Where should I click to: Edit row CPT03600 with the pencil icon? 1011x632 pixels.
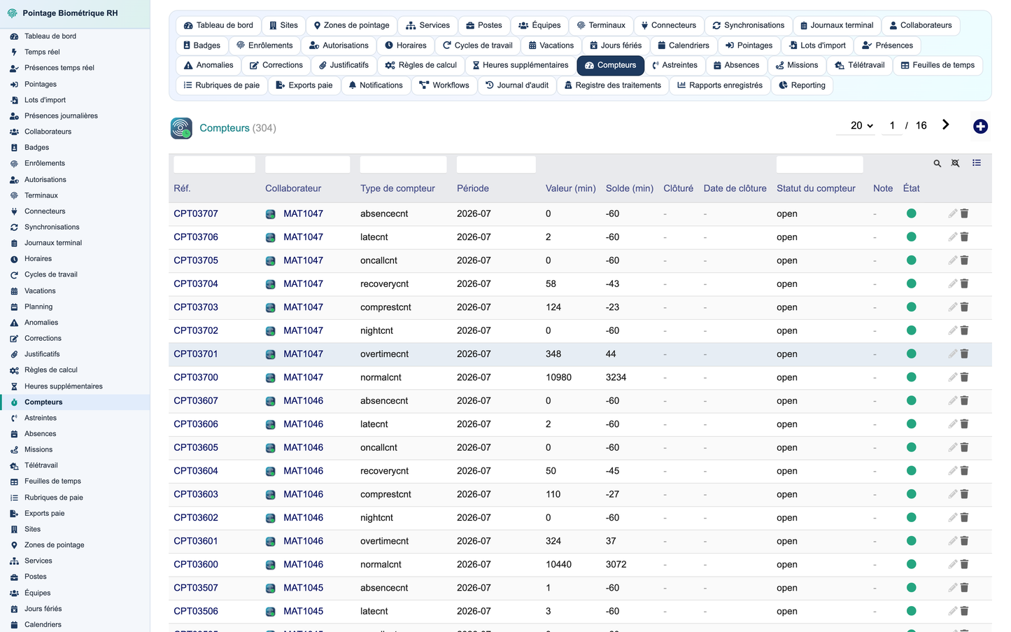pos(952,564)
